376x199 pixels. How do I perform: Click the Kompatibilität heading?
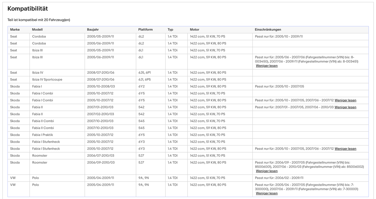[28, 9]
